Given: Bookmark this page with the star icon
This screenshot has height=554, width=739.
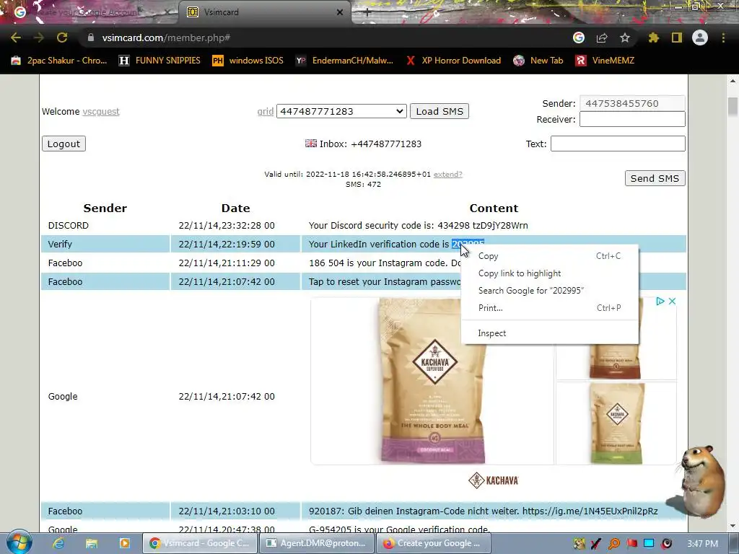Looking at the screenshot, I should point(625,38).
